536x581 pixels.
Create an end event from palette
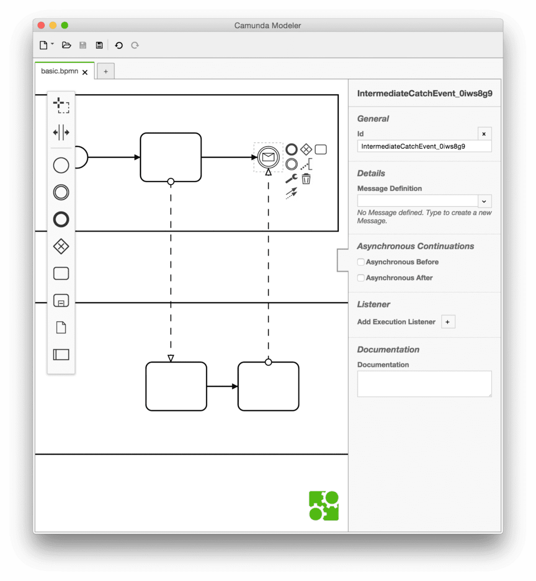tap(61, 219)
